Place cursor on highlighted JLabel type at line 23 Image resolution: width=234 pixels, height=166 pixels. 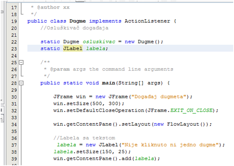[x=73, y=49]
